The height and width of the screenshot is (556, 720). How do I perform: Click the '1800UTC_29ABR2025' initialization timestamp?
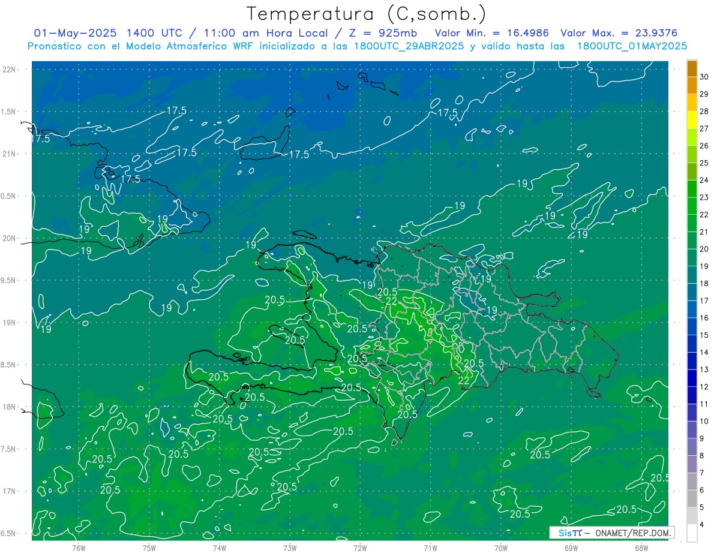407,46
